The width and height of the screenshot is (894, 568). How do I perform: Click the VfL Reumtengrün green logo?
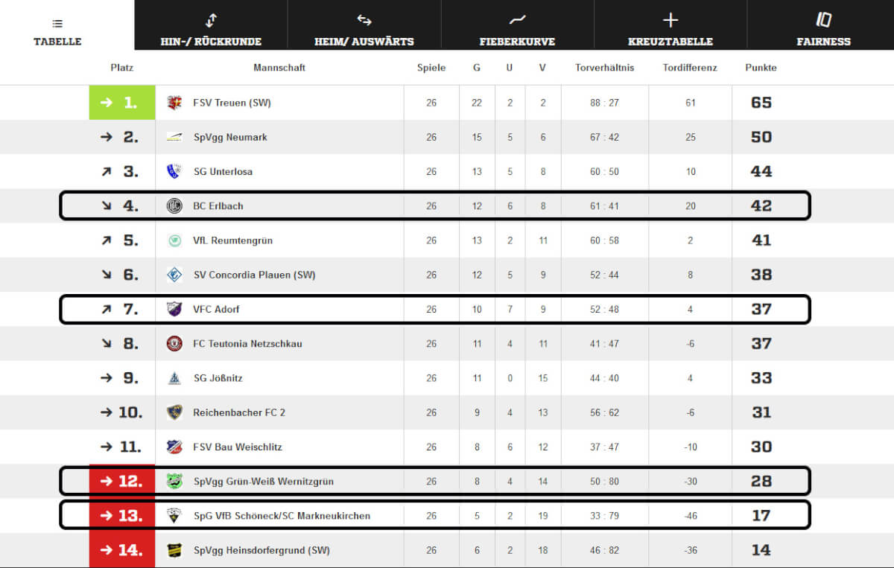pyautogui.click(x=174, y=240)
